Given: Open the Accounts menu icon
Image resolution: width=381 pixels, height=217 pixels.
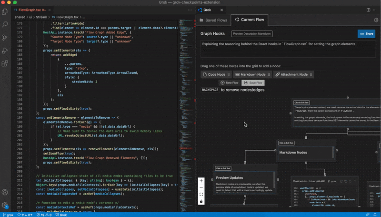Looking at the screenshot, I should point(5,192).
